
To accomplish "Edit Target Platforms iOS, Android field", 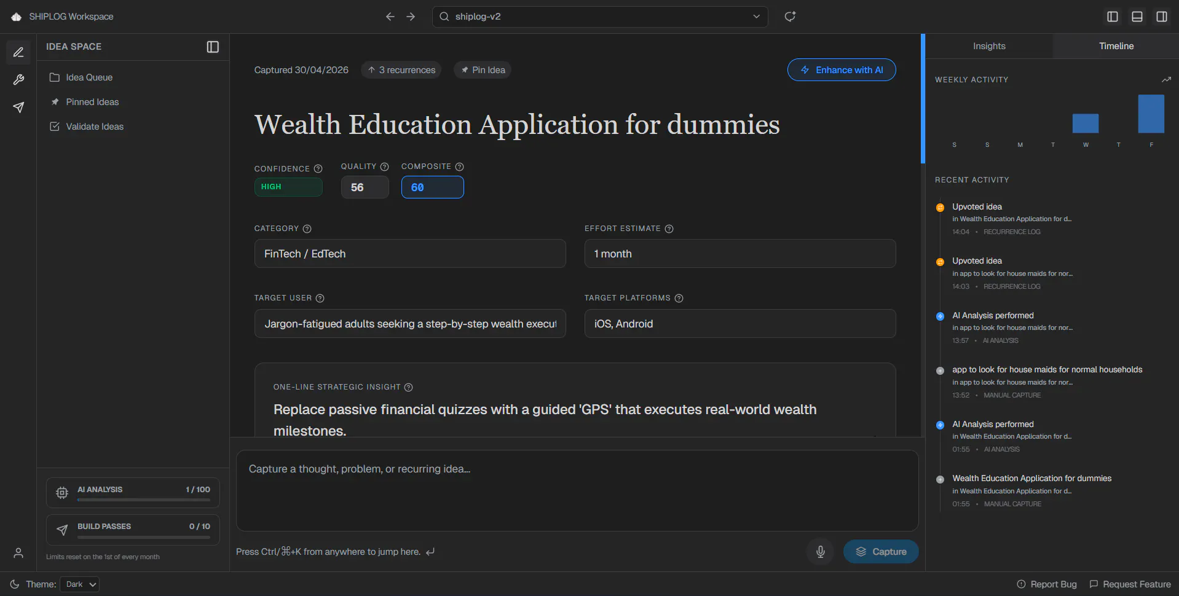I will tap(740, 324).
